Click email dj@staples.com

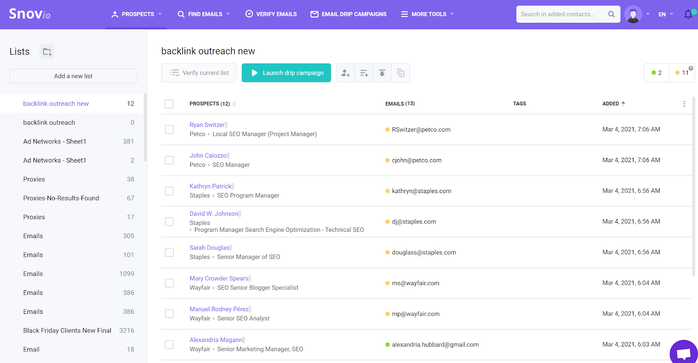pos(414,222)
